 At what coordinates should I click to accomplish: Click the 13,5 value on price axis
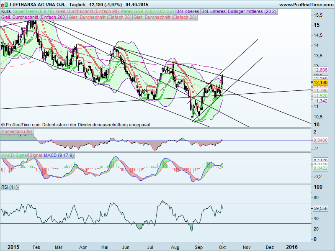tap(318, 56)
